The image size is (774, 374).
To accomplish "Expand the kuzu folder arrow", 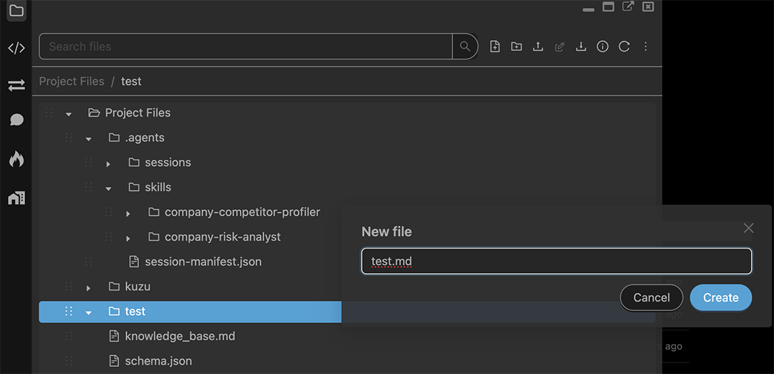I will click(x=88, y=287).
